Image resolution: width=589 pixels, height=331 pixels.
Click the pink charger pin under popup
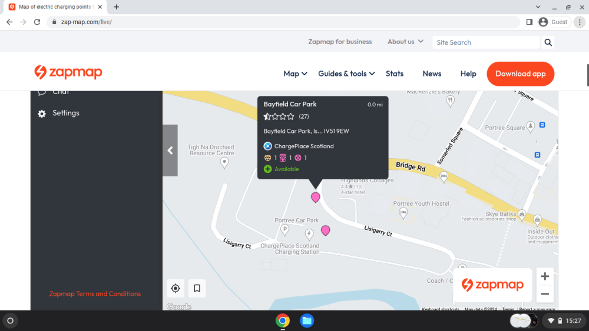[x=316, y=197]
